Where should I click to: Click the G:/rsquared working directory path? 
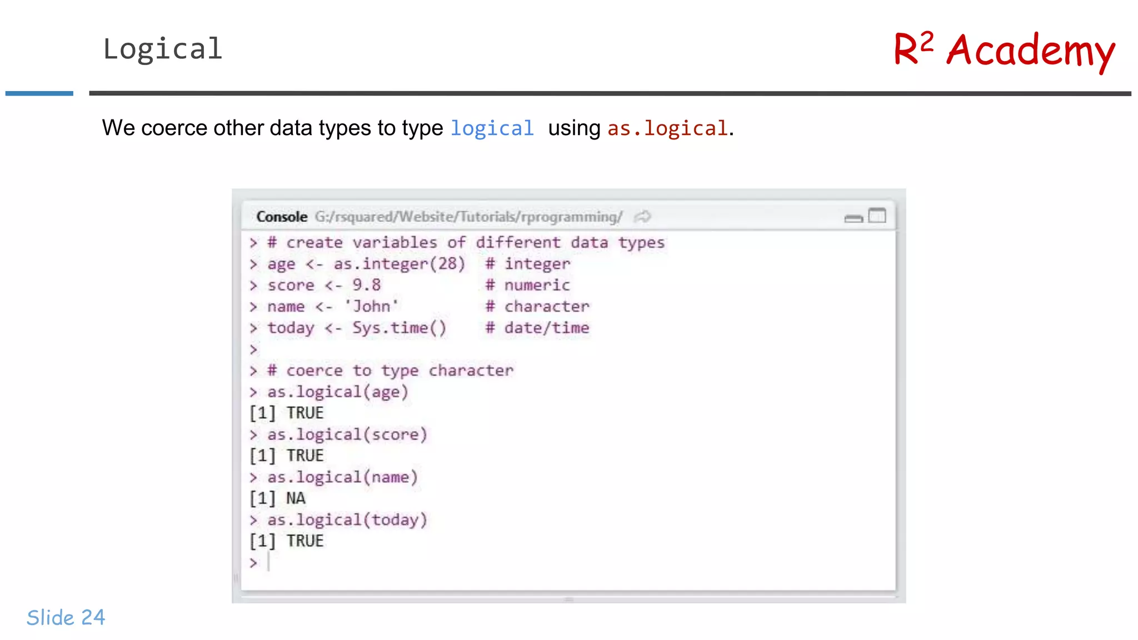pyautogui.click(x=468, y=217)
